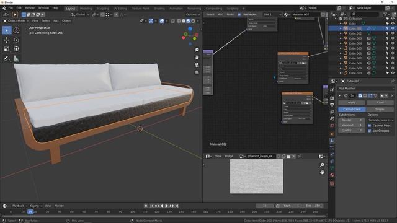This screenshot has height=223, width=397.
Task: Click the Render subdivisions field
Action: [x=352, y=120]
